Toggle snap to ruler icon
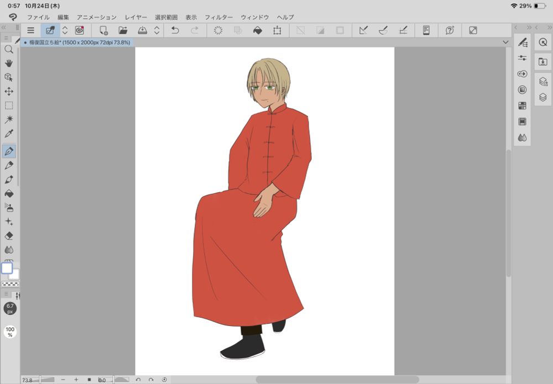This screenshot has height=384, width=553. point(363,30)
